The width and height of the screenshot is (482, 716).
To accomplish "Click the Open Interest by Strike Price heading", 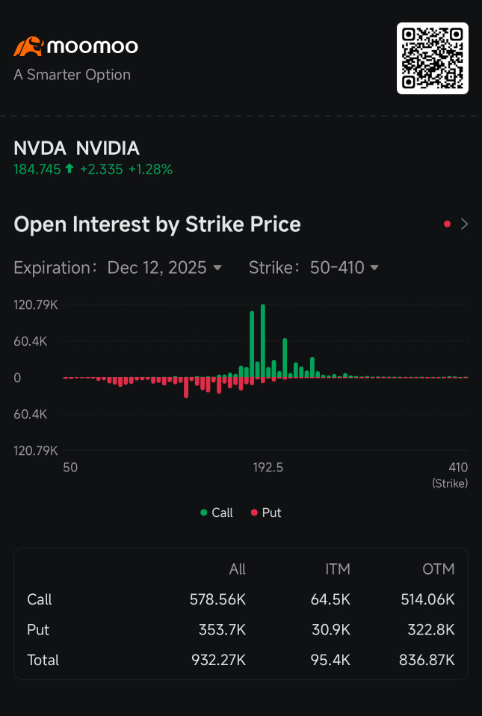I will [158, 224].
